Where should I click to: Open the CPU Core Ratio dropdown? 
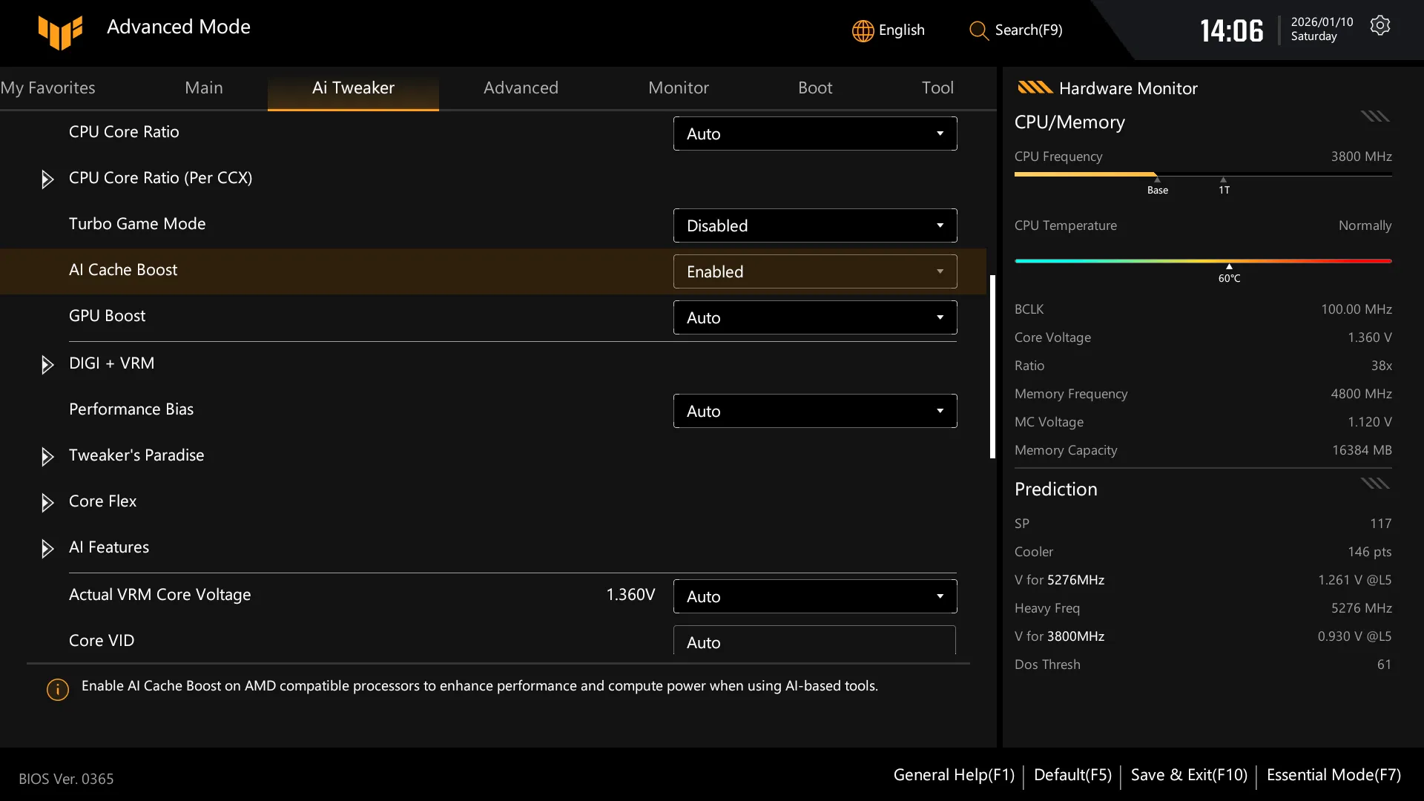tap(815, 133)
